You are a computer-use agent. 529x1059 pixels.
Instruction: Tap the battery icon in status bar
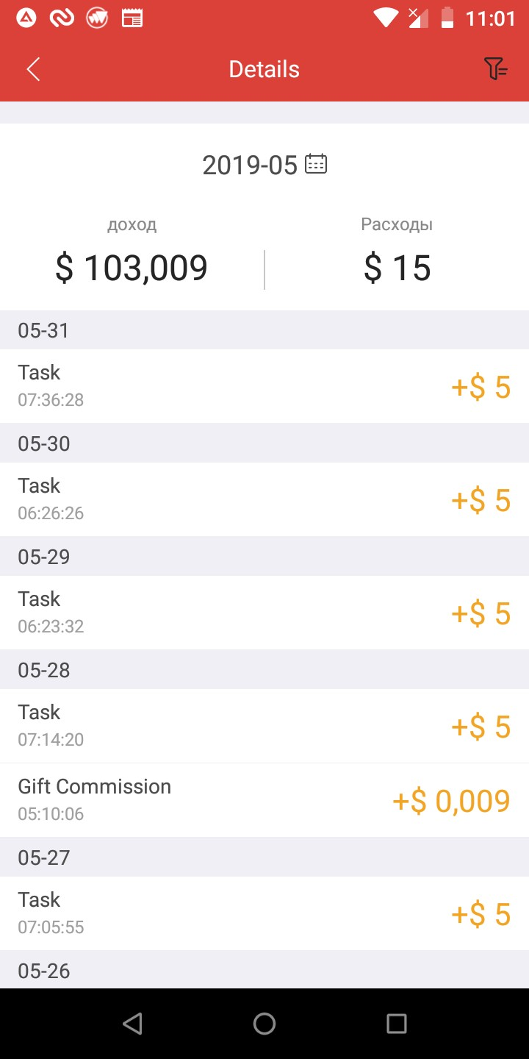(x=447, y=18)
